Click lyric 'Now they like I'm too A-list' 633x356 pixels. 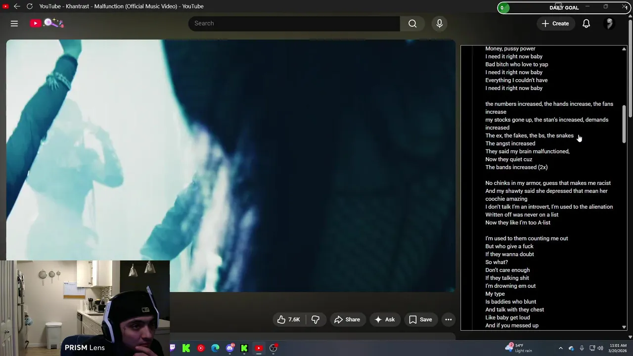coord(518,222)
